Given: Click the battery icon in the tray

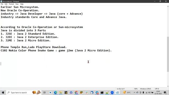Looking at the screenshot, I should click(x=152, y=93).
